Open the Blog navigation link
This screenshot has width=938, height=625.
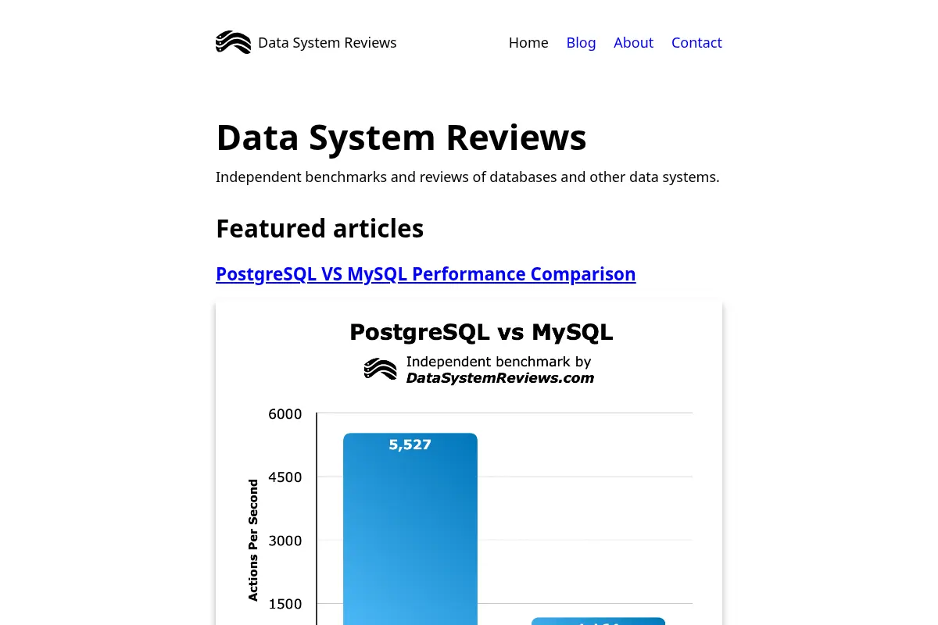pyautogui.click(x=581, y=43)
